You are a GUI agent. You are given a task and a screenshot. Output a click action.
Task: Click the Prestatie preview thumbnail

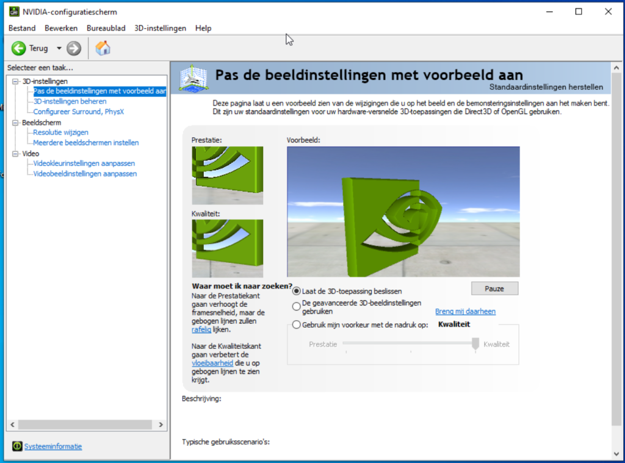point(227,175)
